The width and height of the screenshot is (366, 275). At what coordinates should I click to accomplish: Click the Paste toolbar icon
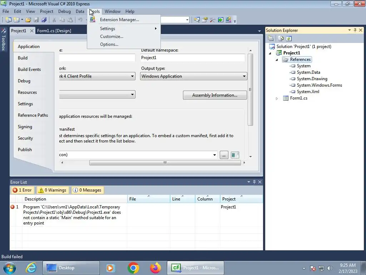[70, 20]
